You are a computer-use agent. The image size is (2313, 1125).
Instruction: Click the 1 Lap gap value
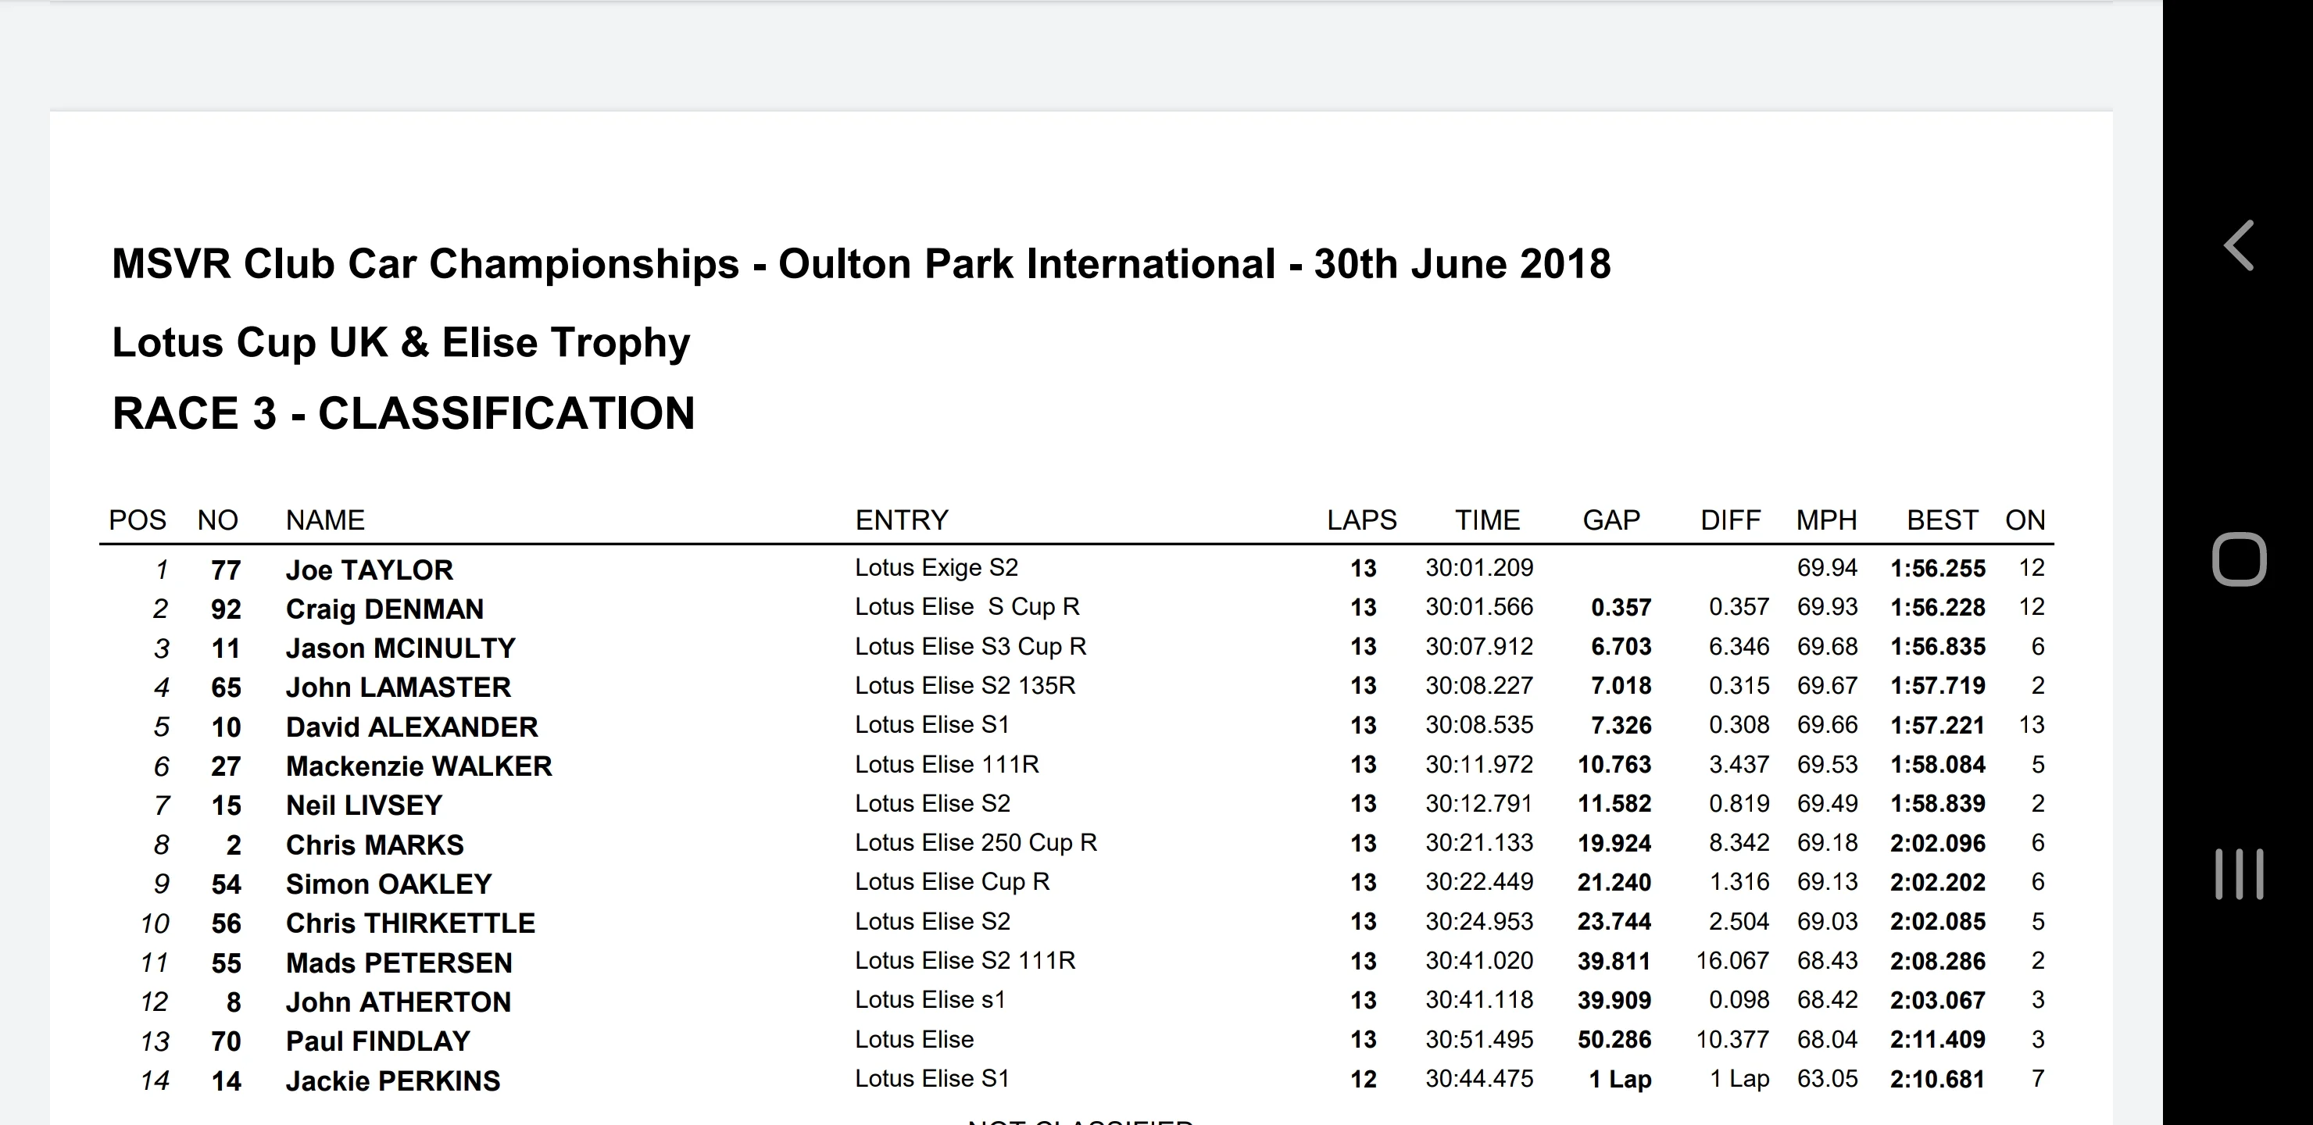point(1620,1079)
